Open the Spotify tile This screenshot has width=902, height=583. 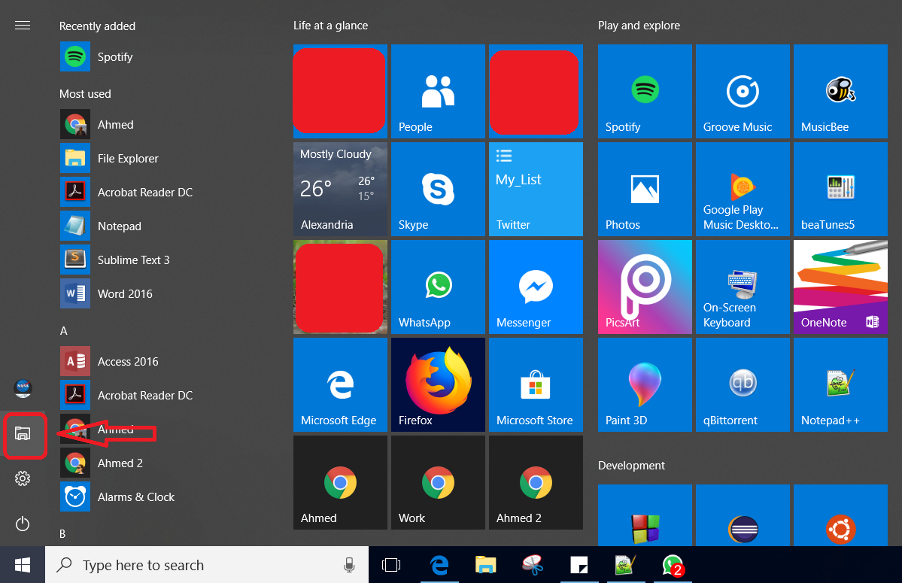644,91
